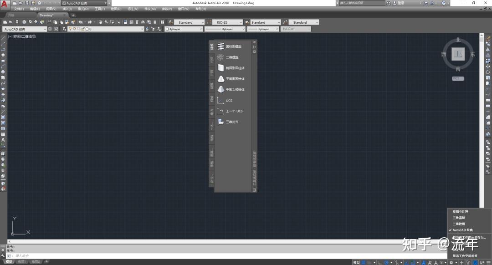Click the binoculars search icon in title bar
The image size is (492, 265).
coord(389,3)
